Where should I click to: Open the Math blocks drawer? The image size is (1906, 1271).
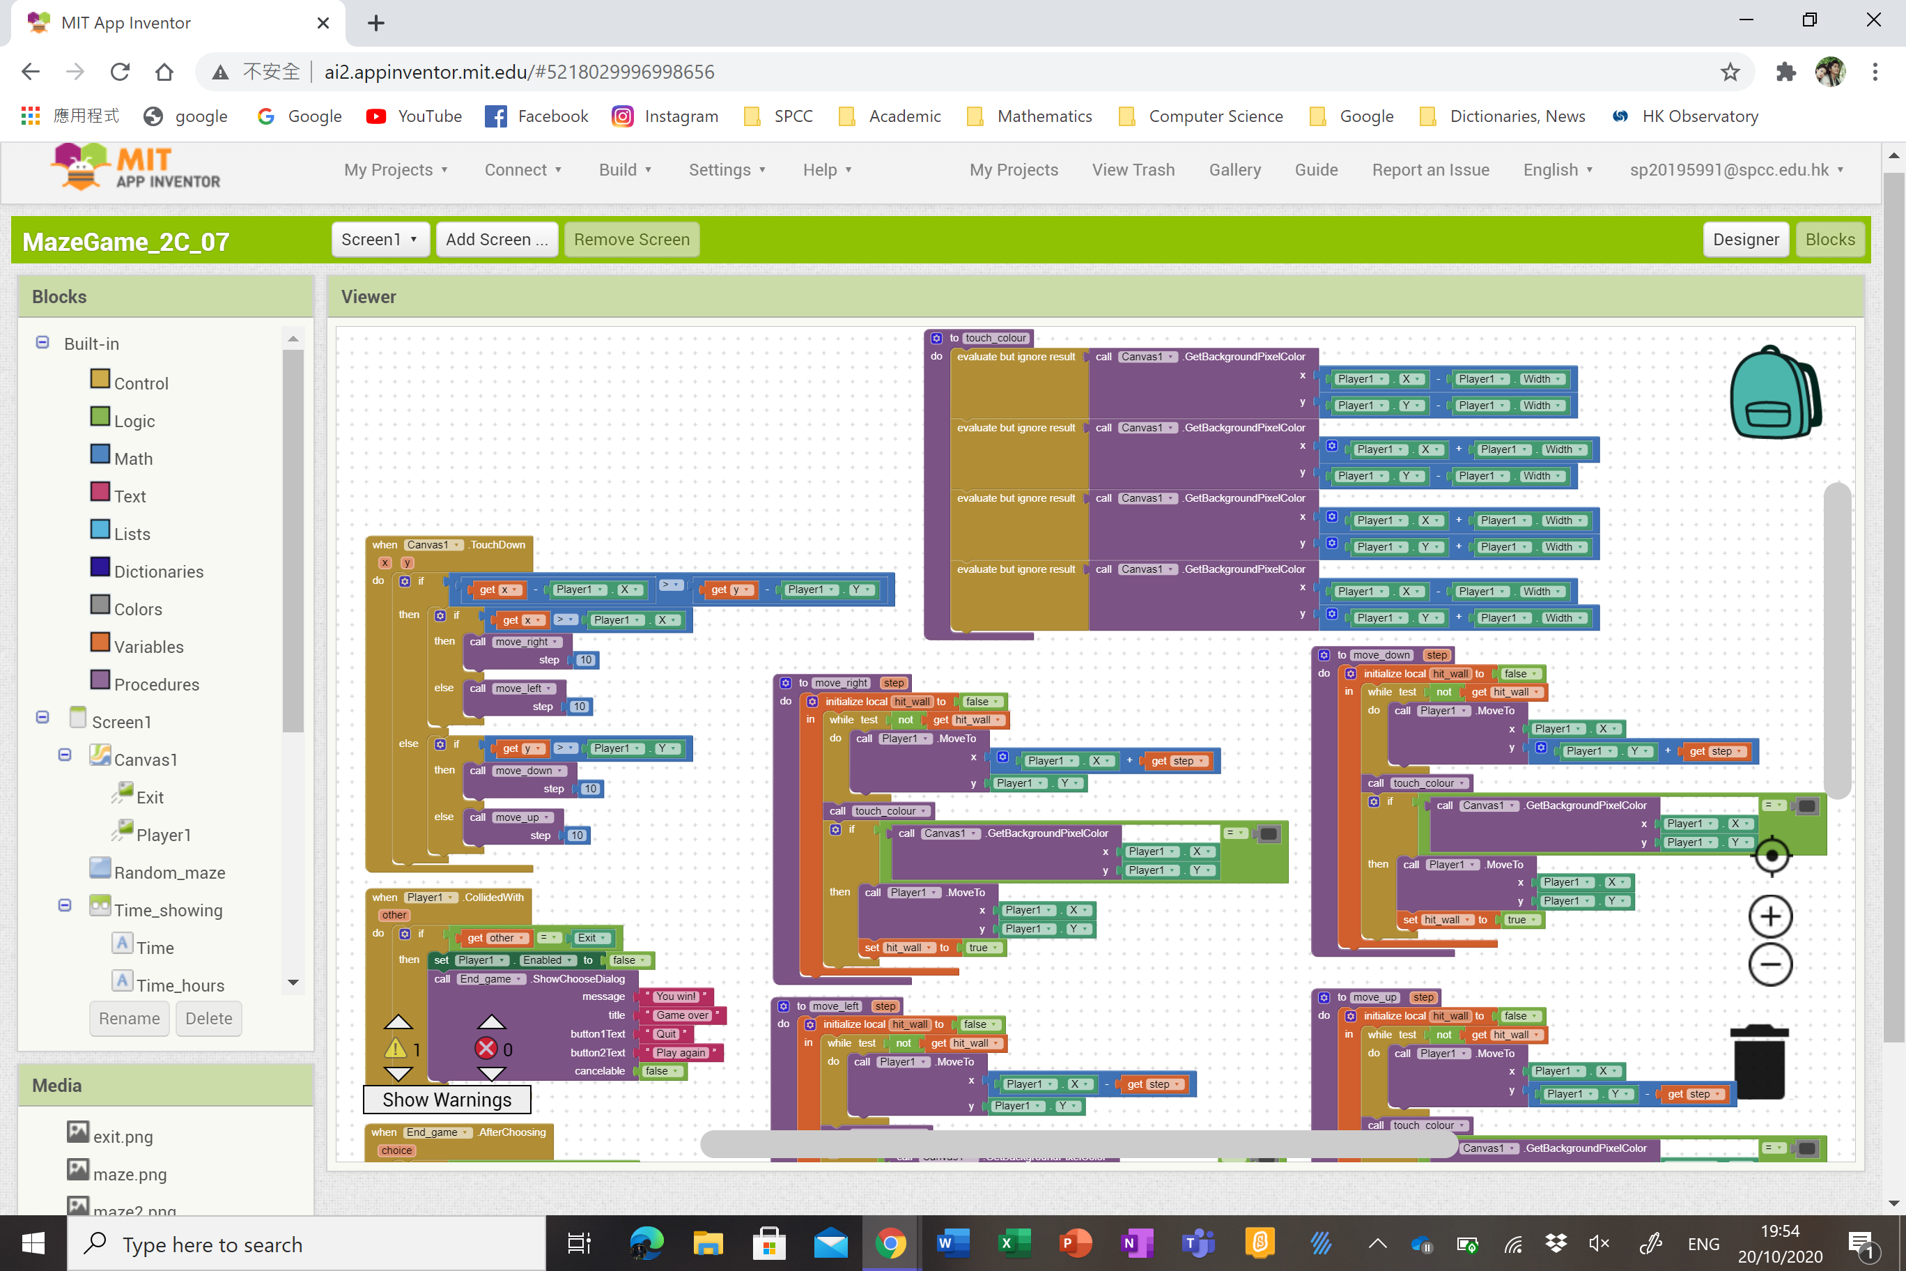tap(132, 457)
